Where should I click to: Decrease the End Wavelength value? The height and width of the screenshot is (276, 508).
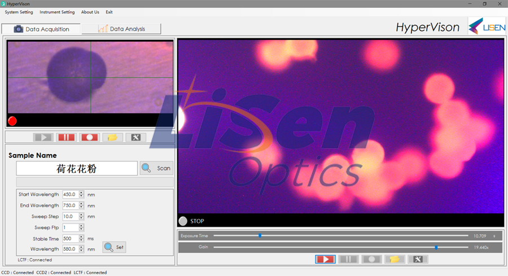point(81,207)
